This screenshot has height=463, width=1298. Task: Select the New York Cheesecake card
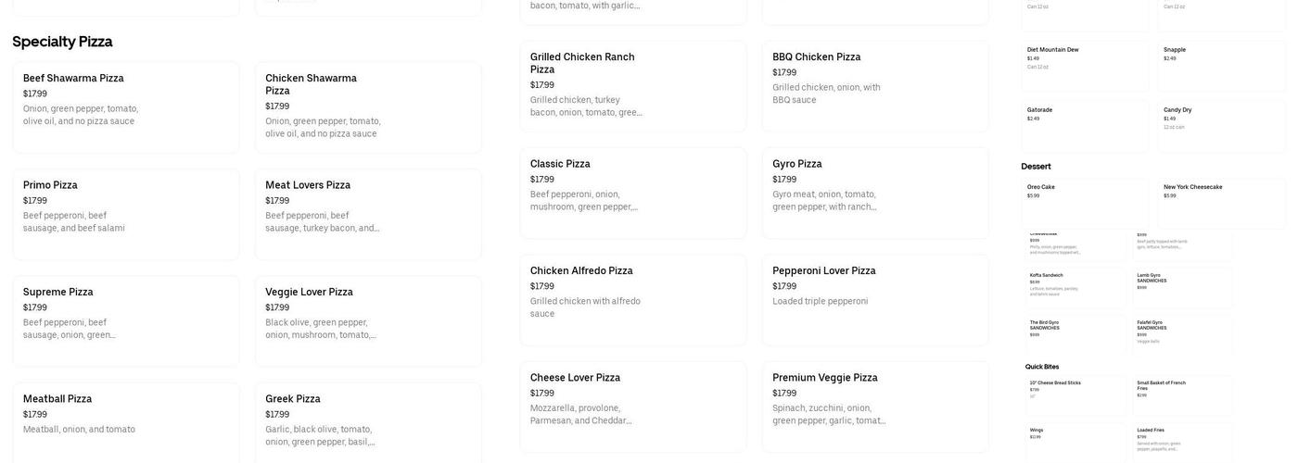1221,202
